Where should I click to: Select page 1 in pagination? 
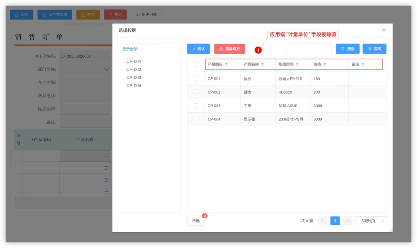coord(335,221)
